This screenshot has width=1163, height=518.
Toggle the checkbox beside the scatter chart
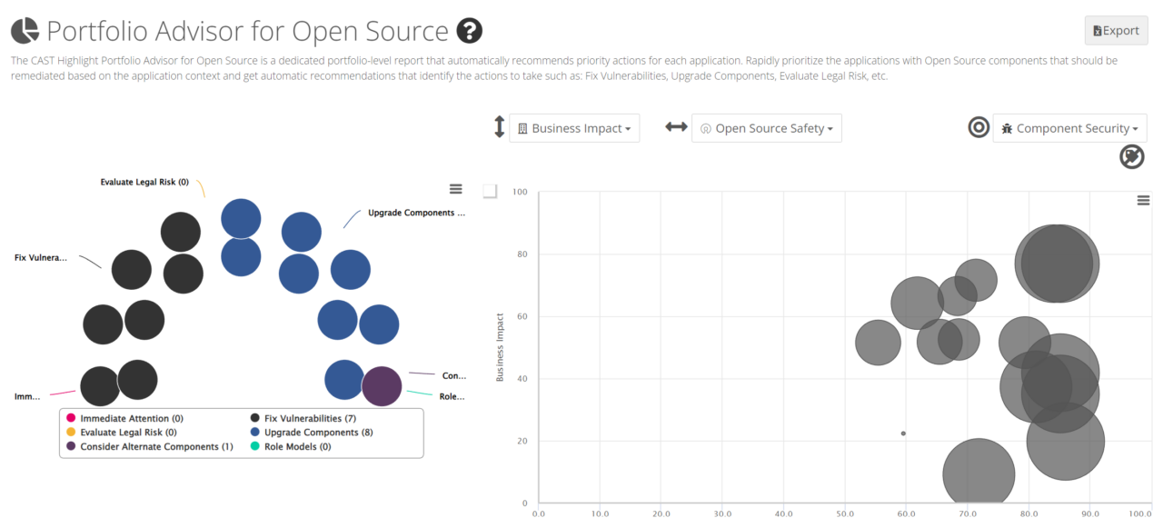(x=490, y=191)
